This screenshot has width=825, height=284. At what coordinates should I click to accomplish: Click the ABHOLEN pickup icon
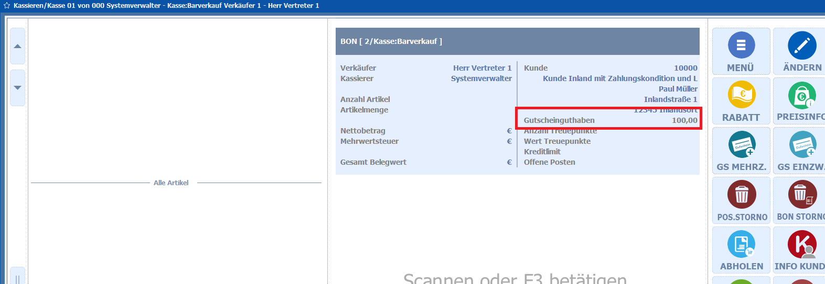(741, 250)
